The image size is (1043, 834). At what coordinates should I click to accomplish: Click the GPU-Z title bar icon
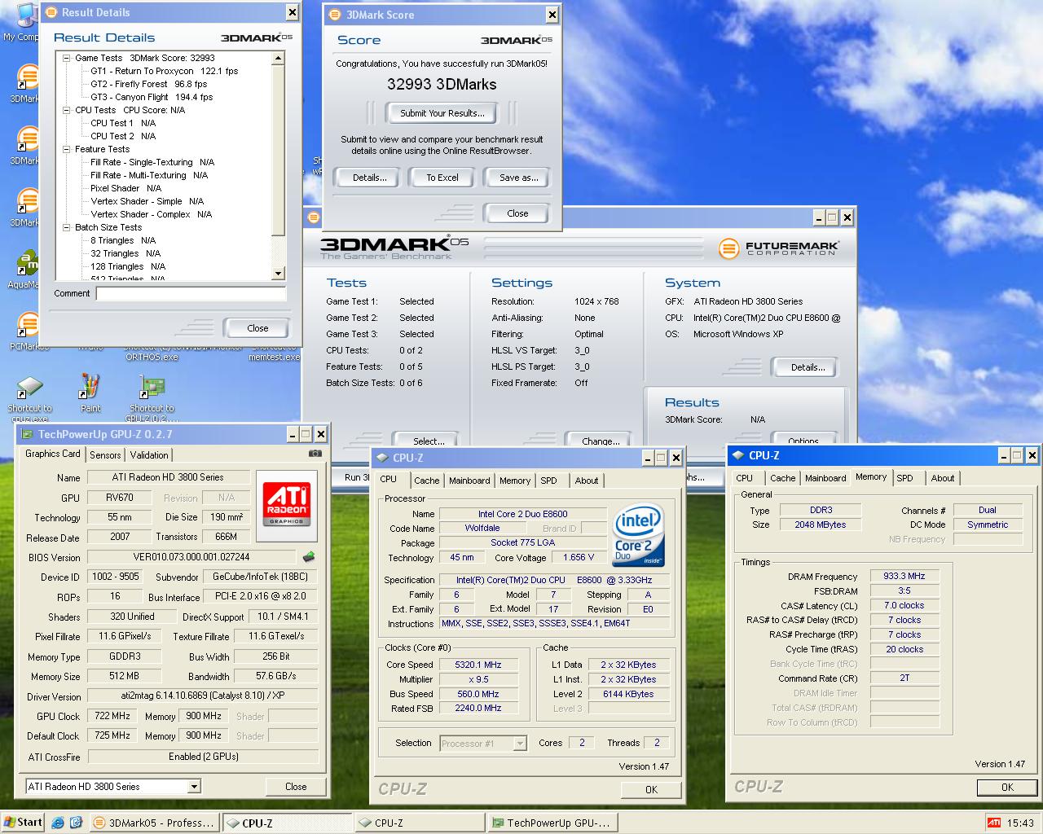pos(27,434)
